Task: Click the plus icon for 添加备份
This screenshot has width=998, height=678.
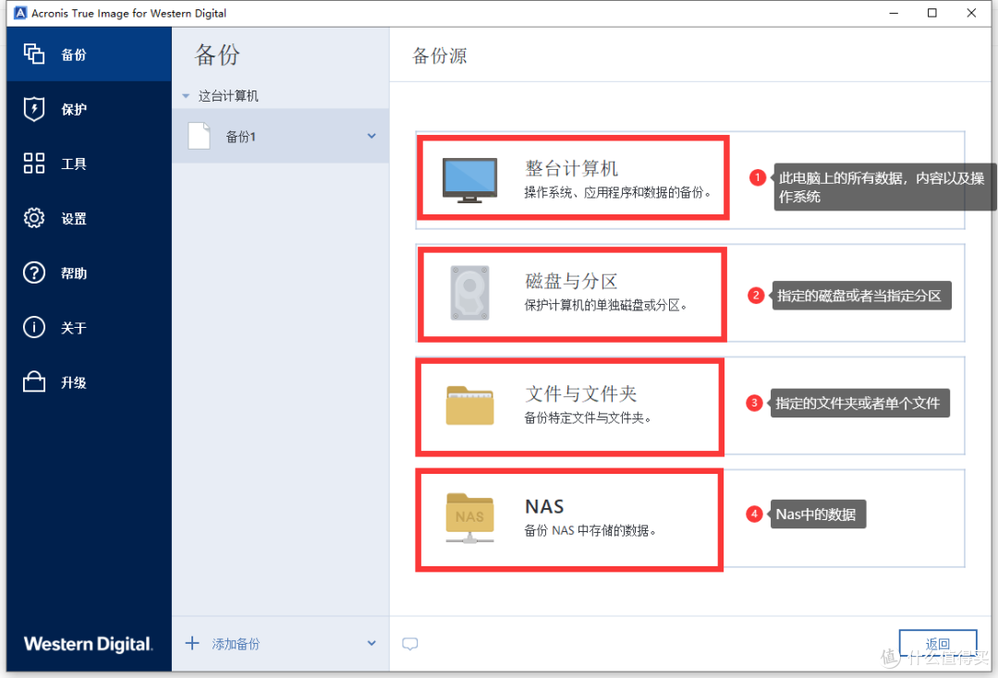Action: [x=192, y=643]
